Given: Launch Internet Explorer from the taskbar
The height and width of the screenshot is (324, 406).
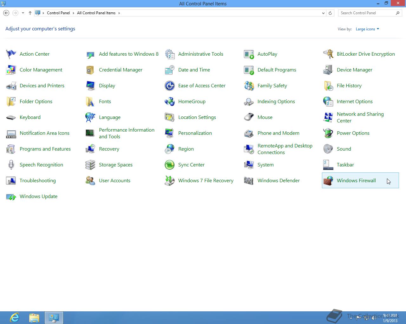Looking at the screenshot, I should point(15,318).
